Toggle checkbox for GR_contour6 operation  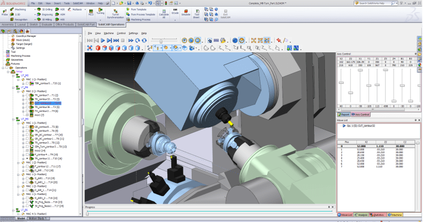point(26,126)
